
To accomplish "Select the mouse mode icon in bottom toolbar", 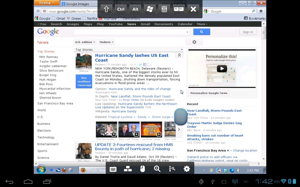I will click(143, 169).
